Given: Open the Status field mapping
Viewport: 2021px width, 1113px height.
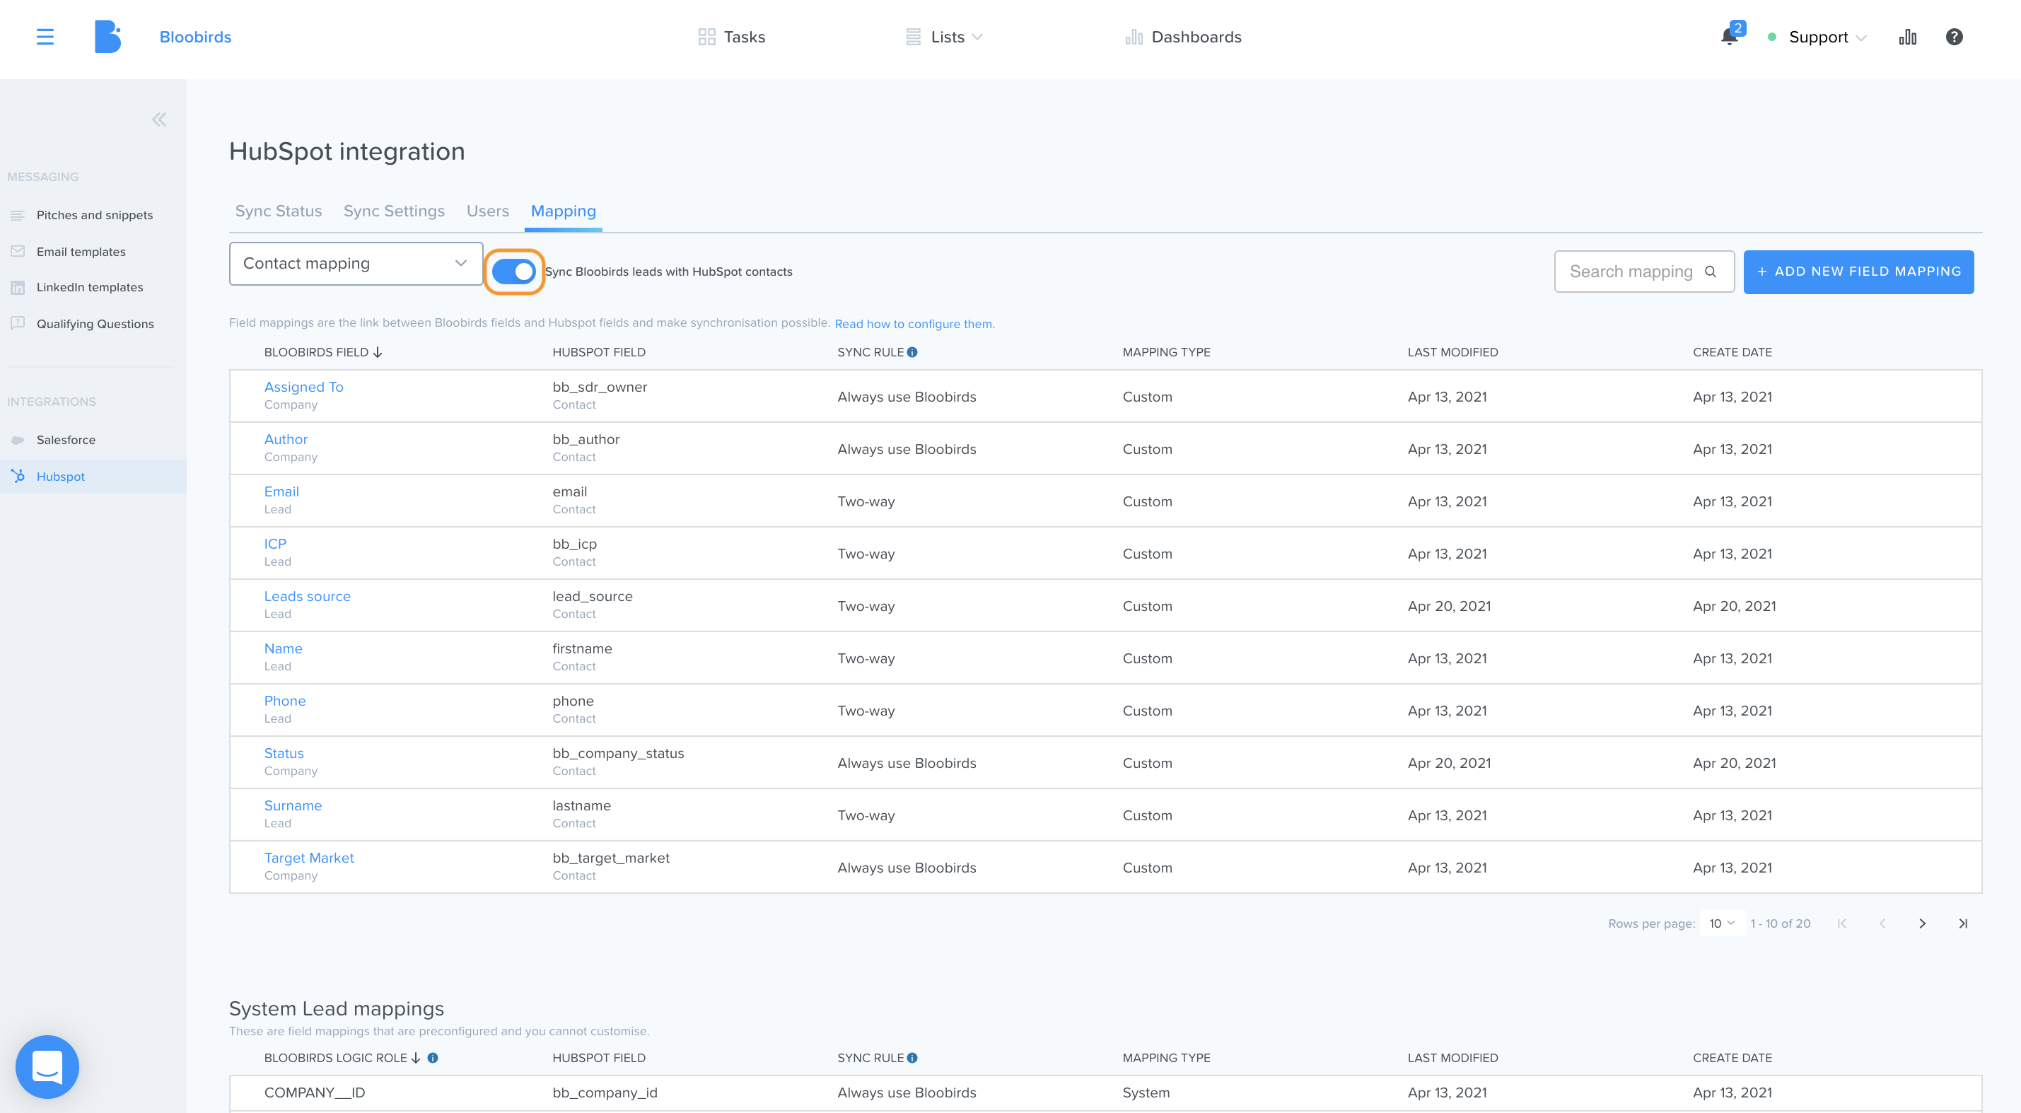Looking at the screenshot, I should (284, 753).
